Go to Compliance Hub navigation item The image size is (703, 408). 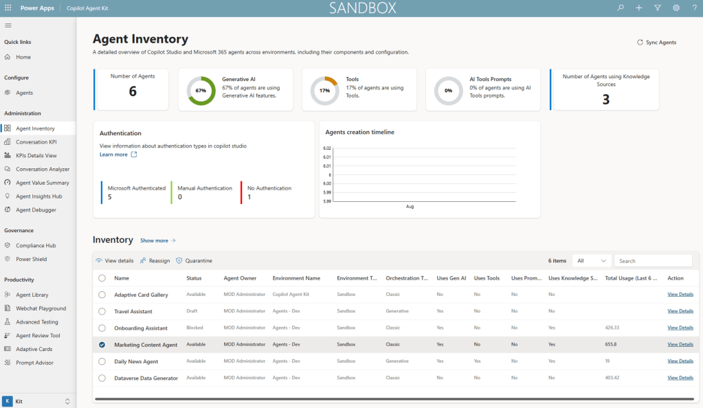click(x=36, y=246)
